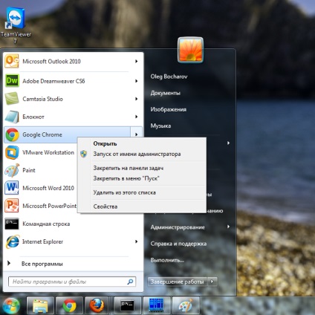
Task: Expand the Internet Explorer jump list arrow
Action: (136, 241)
